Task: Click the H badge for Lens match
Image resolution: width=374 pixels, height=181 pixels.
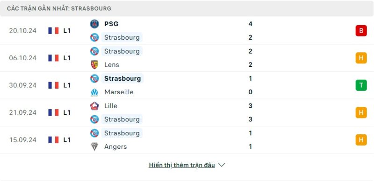Action: pos(361,58)
